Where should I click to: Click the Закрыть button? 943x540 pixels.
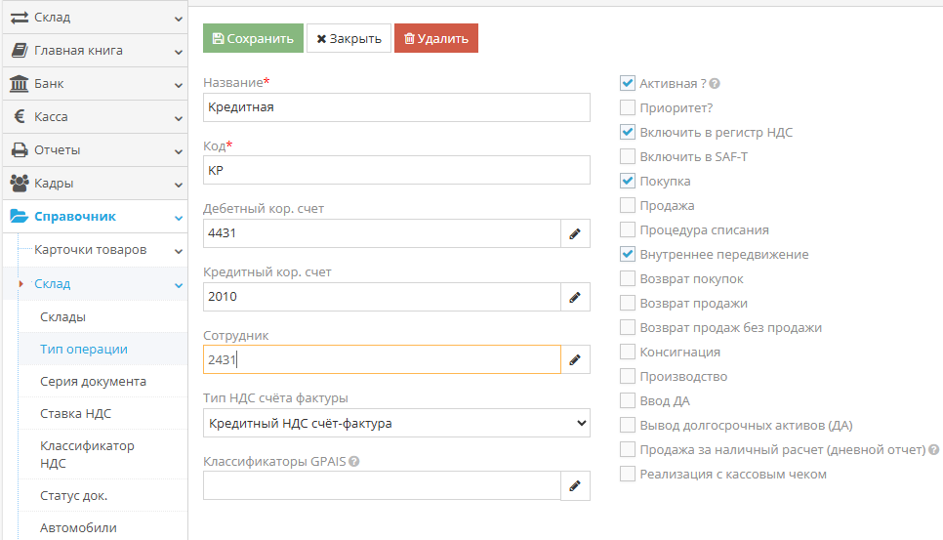click(x=348, y=39)
